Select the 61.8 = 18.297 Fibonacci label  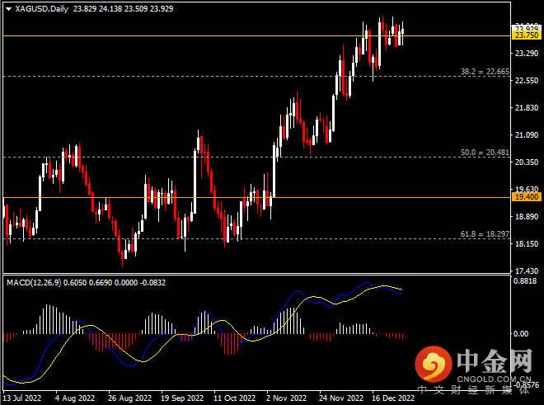(x=485, y=234)
